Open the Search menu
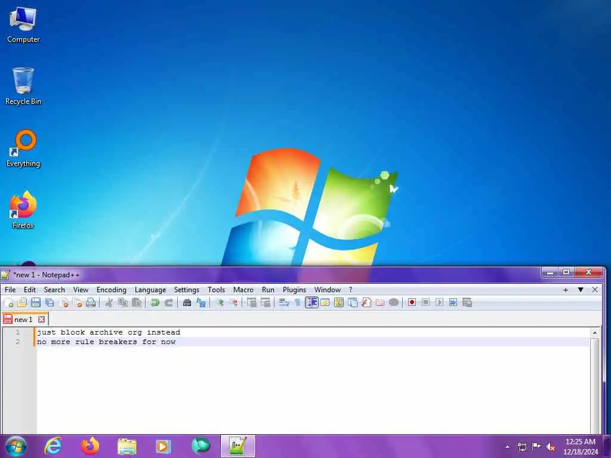Screen dimensions: 611x458 tap(54, 290)
